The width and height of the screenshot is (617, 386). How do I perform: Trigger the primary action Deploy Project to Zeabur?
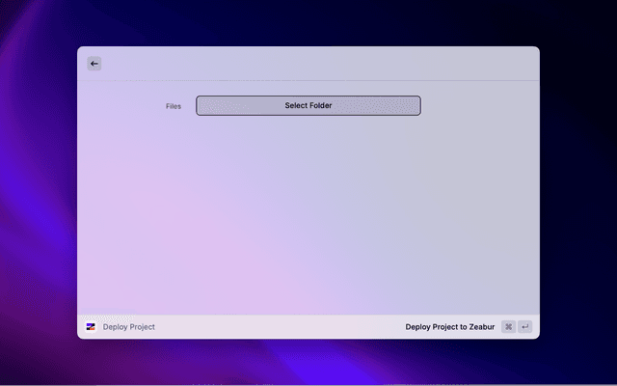(449, 327)
